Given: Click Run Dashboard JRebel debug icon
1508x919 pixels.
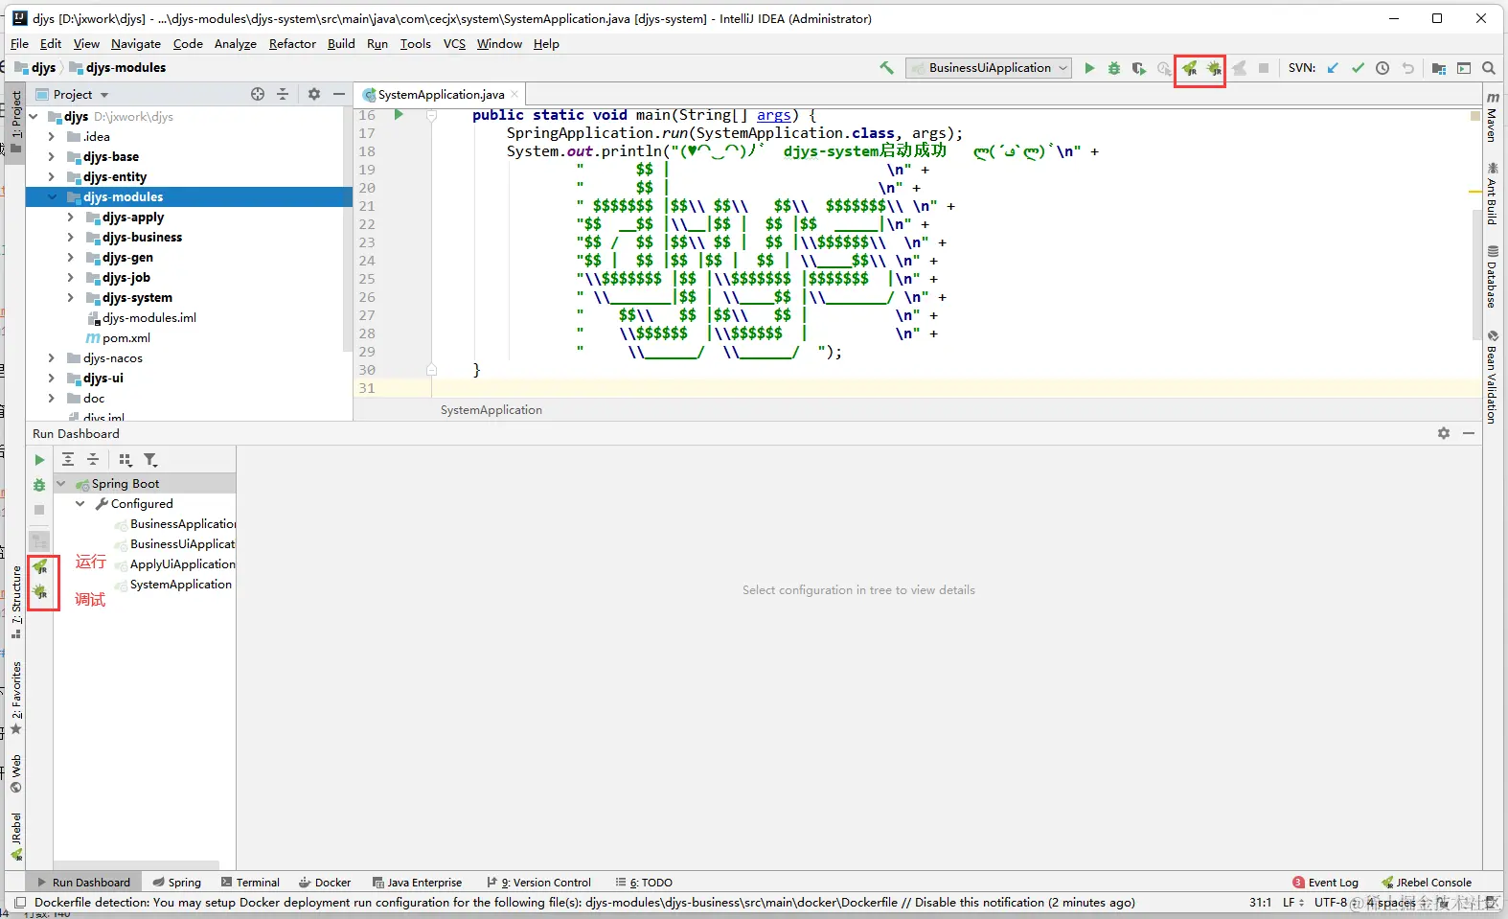Looking at the screenshot, I should (40, 592).
